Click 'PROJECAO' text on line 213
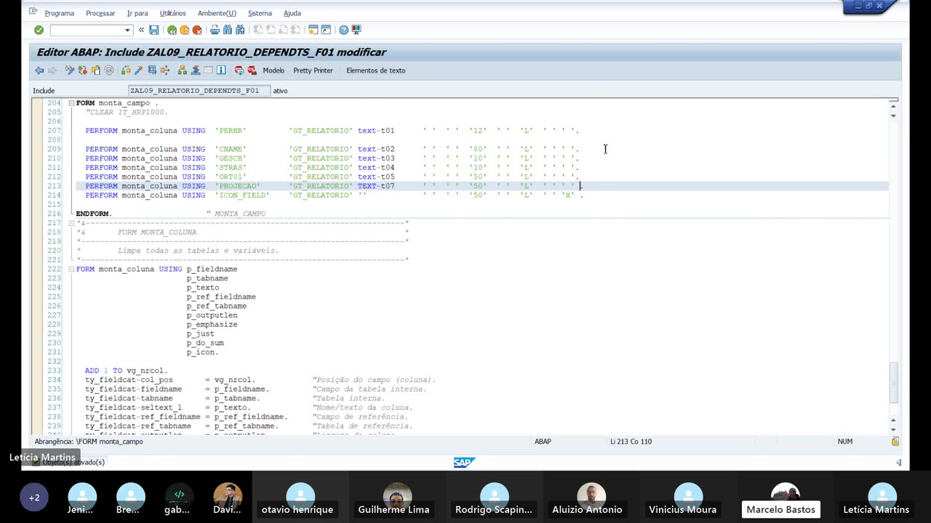 click(237, 186)
